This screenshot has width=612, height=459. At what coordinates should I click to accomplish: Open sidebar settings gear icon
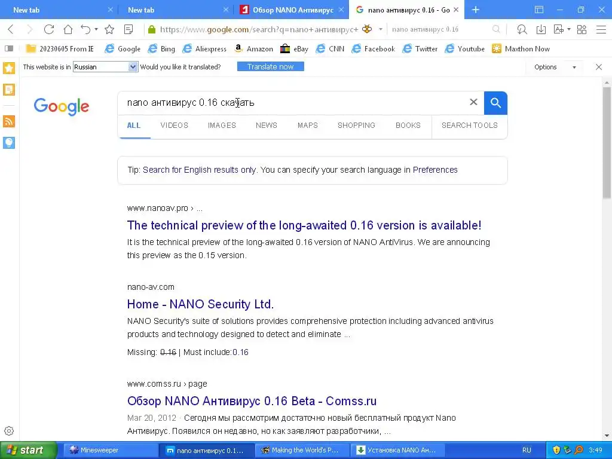click(x=9, y=431)
